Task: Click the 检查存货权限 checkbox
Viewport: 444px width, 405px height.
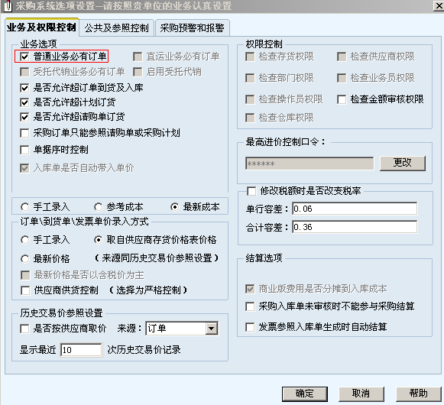Action: point(250,57)
